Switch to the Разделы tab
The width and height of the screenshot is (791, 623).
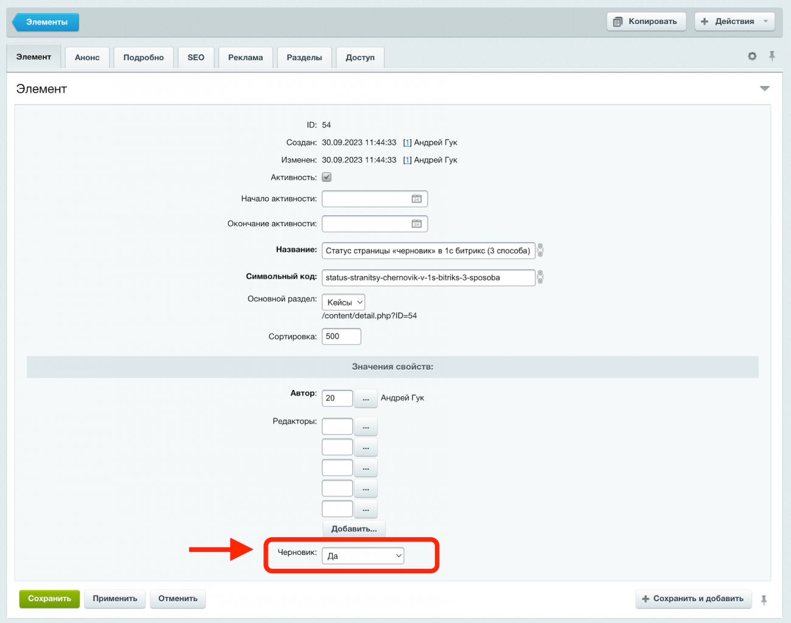[304, 57]
